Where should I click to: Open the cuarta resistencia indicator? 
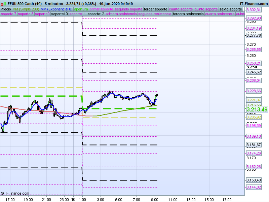pos(220,14)
